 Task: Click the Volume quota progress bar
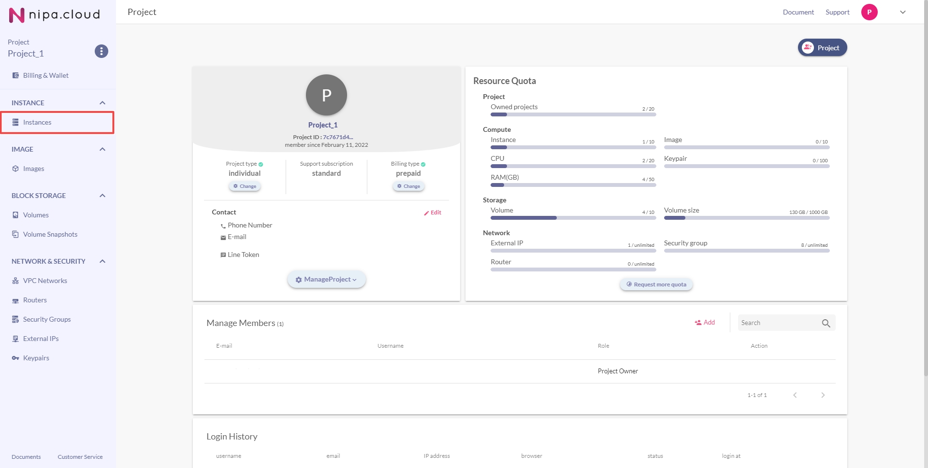tap(573, 218)
